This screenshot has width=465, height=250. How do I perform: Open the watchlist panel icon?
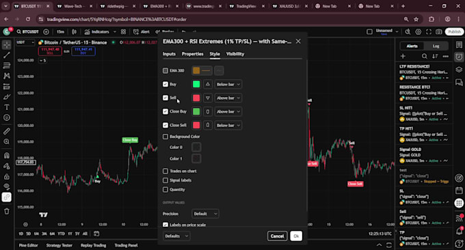tap(459, 44)
